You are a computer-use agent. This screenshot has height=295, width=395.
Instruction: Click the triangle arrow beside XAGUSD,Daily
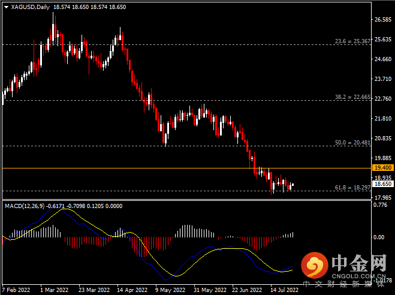pyautogui.click(x=7, y=7)
